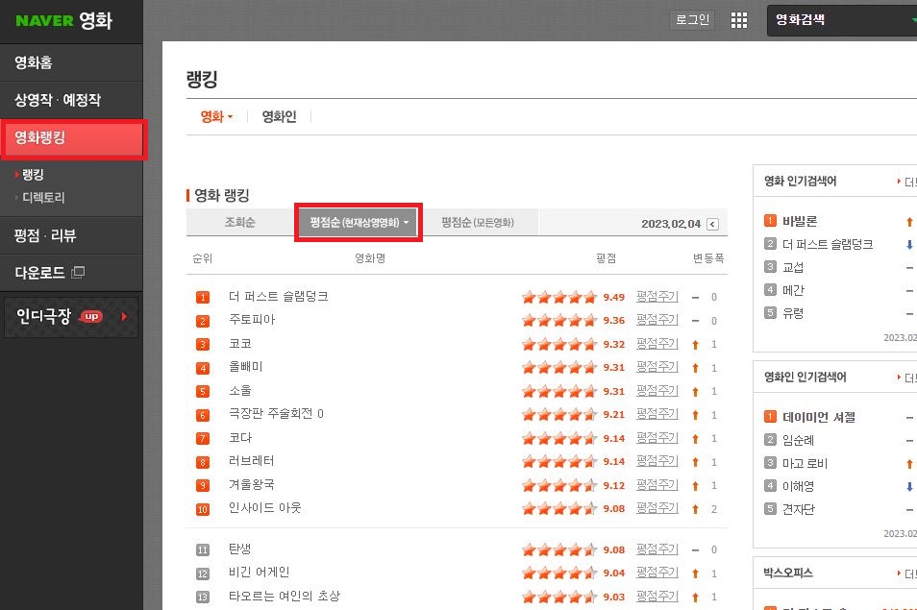Open movie 소울
The height and width of the screenshot is (610, 917).
click(239, 390)
